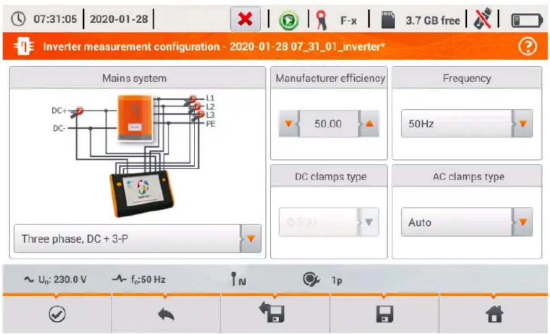Open the disabled DC clamps type dropdown
Screen dimensions: 550x334
click(x=328, y=222)
